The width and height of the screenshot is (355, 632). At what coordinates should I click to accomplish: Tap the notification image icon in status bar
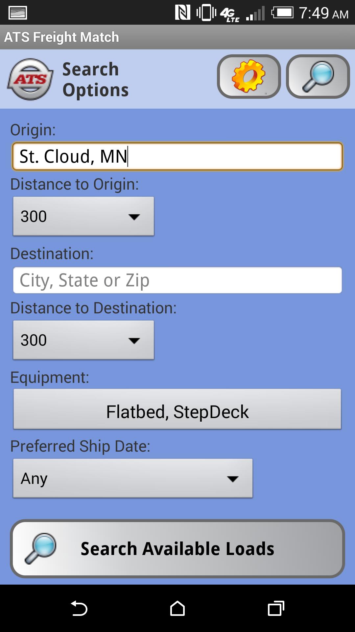click(18, 13)
